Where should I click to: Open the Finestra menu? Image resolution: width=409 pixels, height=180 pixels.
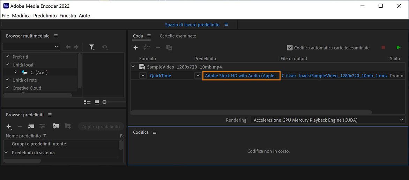(x=68, y=16)
